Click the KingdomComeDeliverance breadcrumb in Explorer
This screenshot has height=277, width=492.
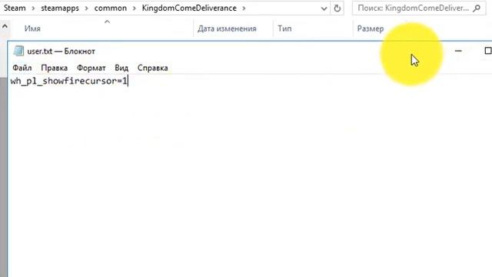tap(189, 8)
